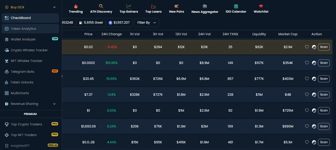Open Top NFT Traders premium item
Image resolution: width=336 pixels, height=150 pixels.
pos(30,135)
